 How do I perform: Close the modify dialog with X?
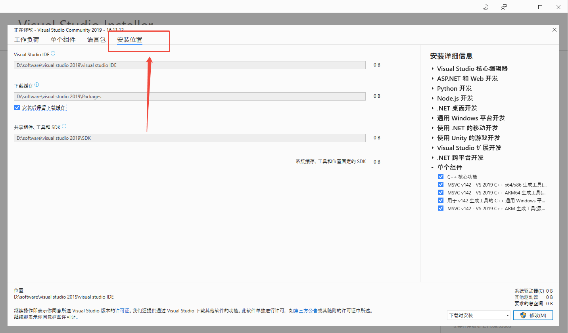pos(555,30)
